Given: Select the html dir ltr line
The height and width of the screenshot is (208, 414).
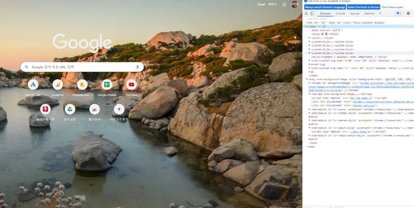Looking at the screenshot, I should (x=346, y=23).
